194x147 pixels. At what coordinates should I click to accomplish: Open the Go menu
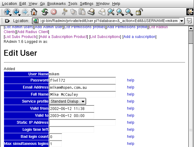[x=42, y=4]
